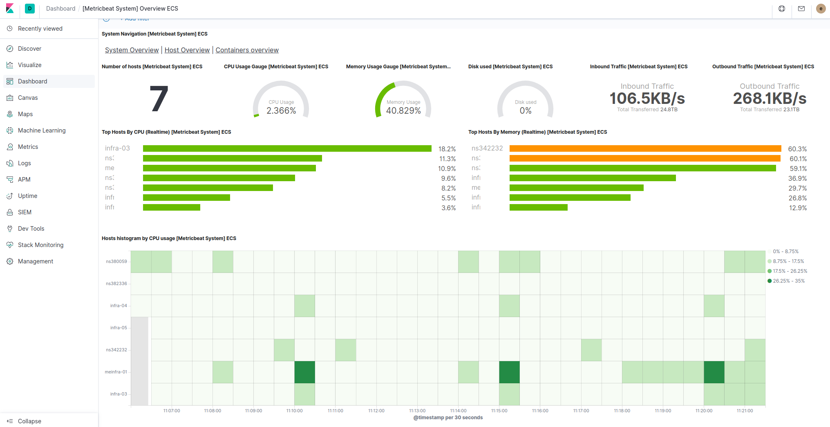
Task: Go to Discover page
Action: coord(29,49)
